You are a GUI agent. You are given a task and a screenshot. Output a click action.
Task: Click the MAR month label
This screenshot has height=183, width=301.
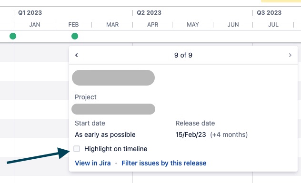(112, 25)
